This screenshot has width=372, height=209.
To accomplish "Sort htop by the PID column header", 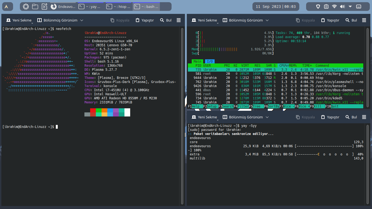I will click(x=198, y=66).
